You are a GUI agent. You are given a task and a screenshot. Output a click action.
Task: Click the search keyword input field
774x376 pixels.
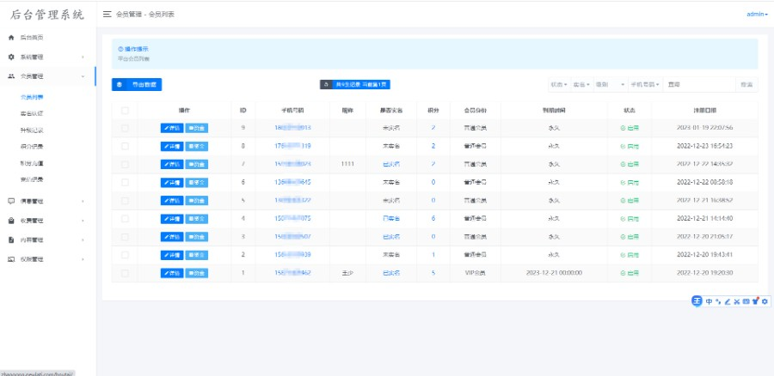click(x=698, y=84)
